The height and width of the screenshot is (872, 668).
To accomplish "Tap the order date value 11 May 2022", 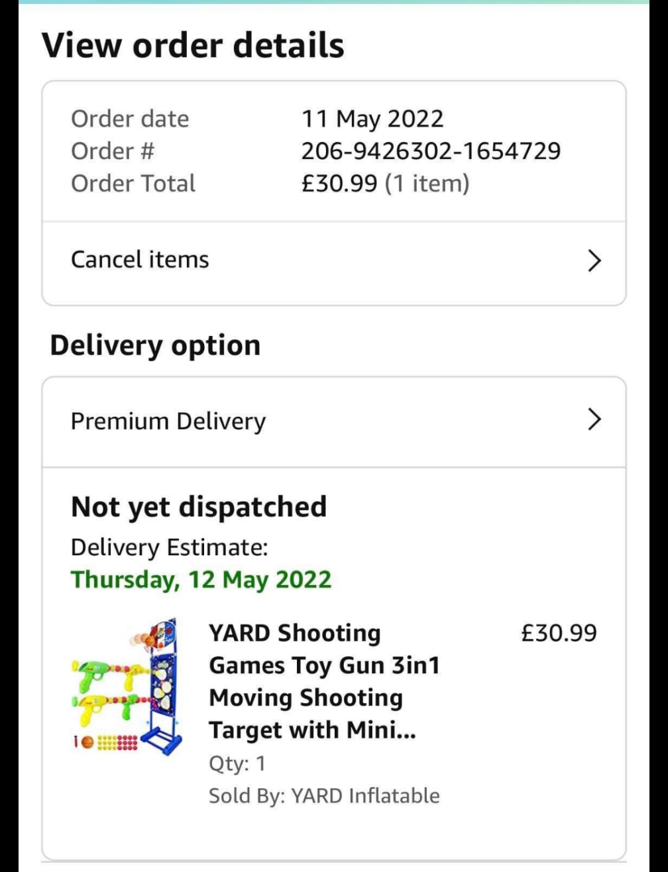I will (x=372, y=119).
